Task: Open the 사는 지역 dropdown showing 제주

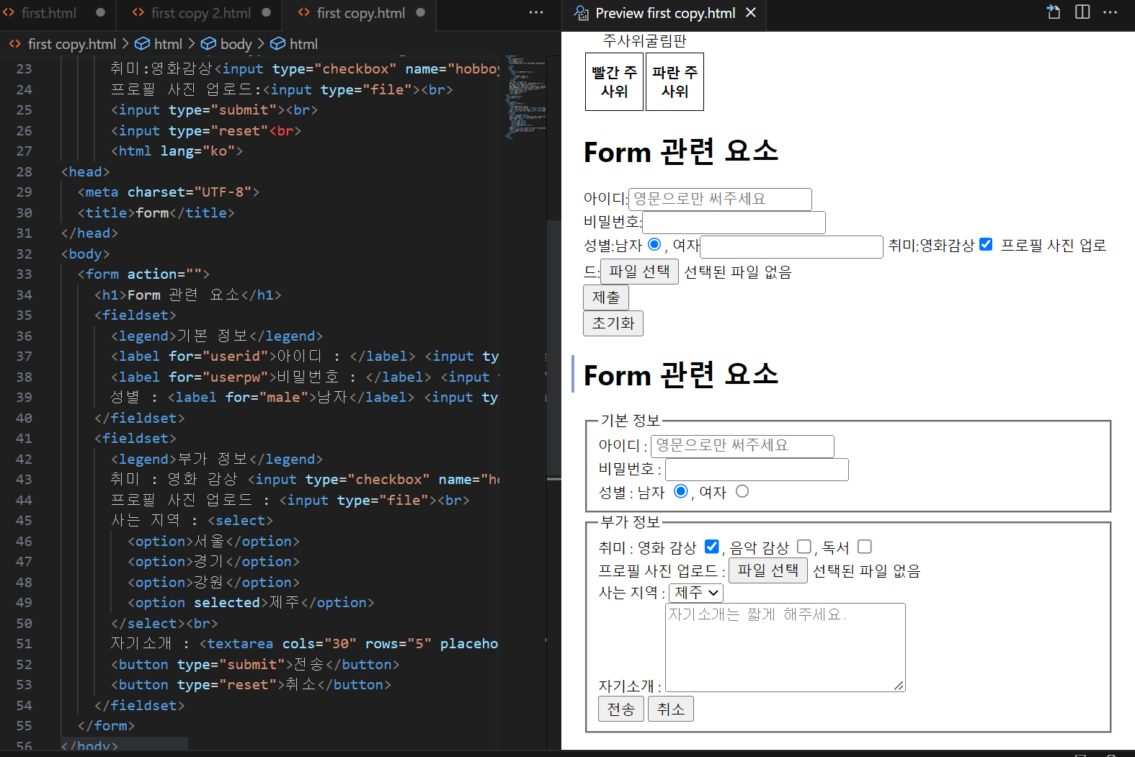Action: [696, 593]
